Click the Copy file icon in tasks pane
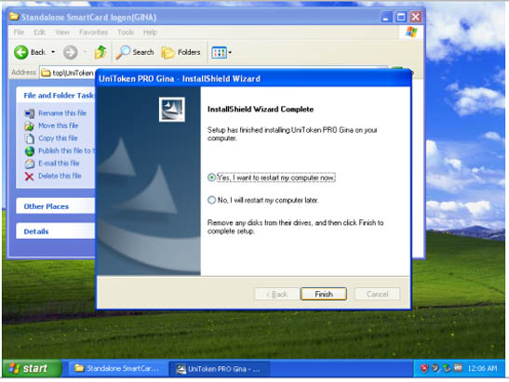The image size is (509, 382). (x=29, y=138)
